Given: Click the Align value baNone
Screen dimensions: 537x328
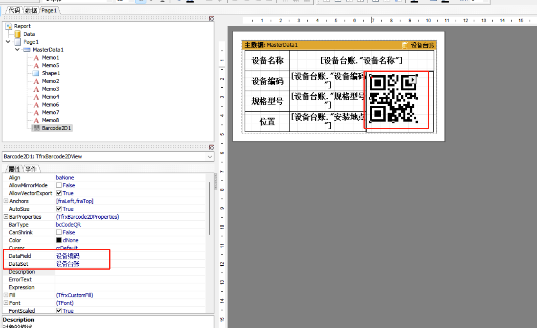Looking at the screenshot, I should coord(65,178).
